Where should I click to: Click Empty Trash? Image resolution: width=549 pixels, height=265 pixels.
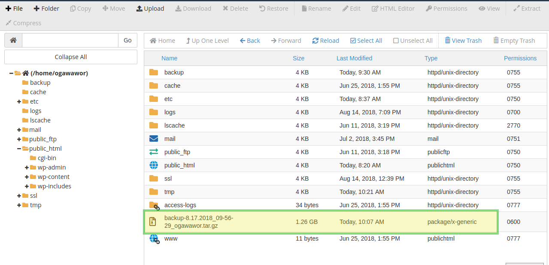(x=514, y=41)
